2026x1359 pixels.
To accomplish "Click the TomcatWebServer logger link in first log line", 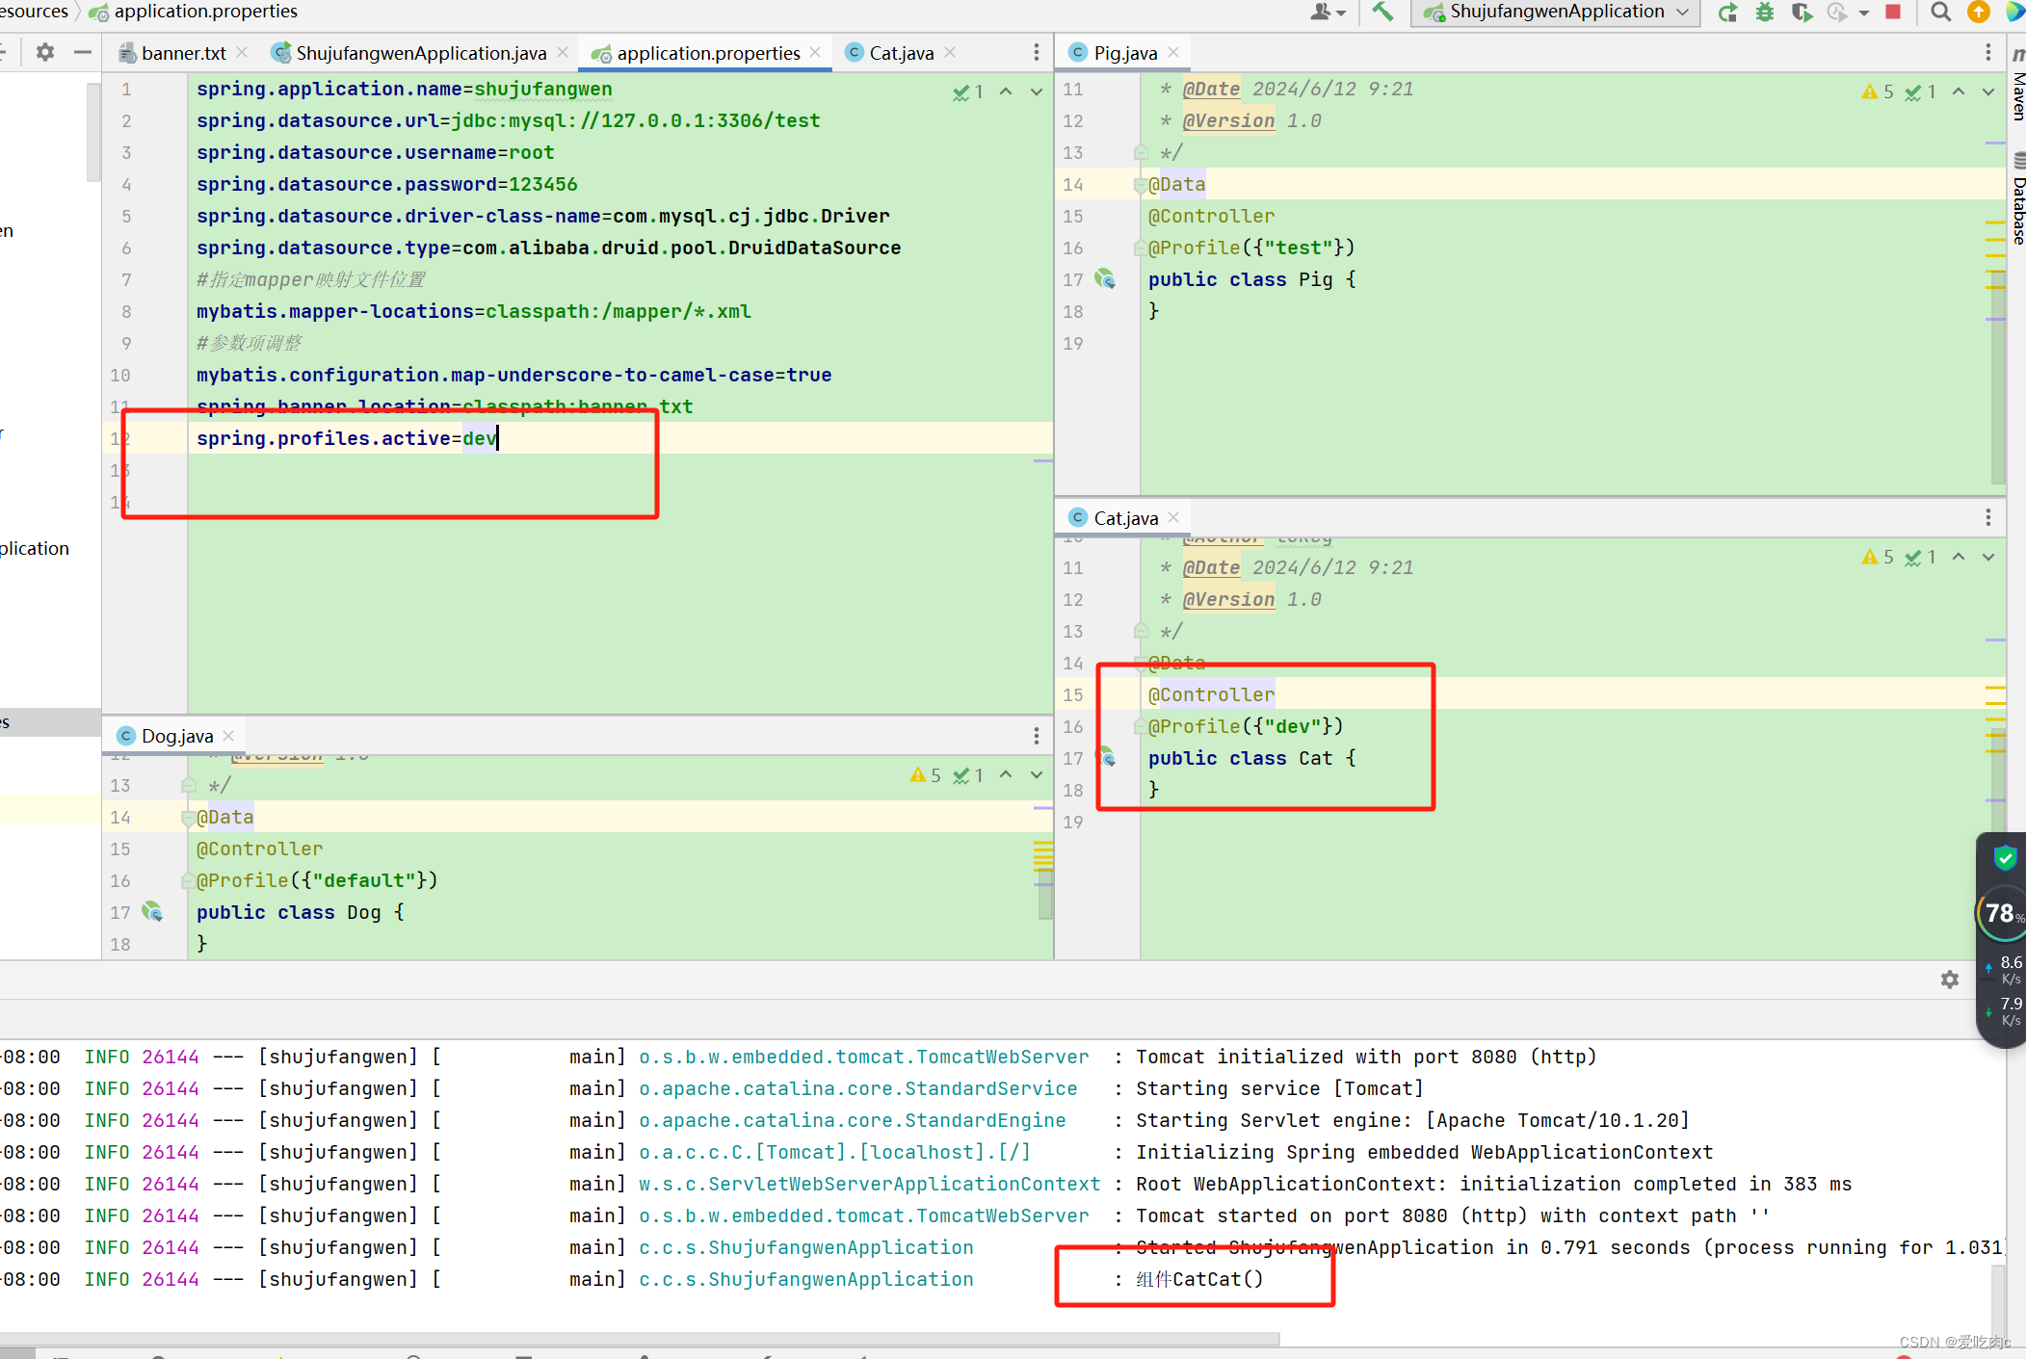I will click(864, 1057).
